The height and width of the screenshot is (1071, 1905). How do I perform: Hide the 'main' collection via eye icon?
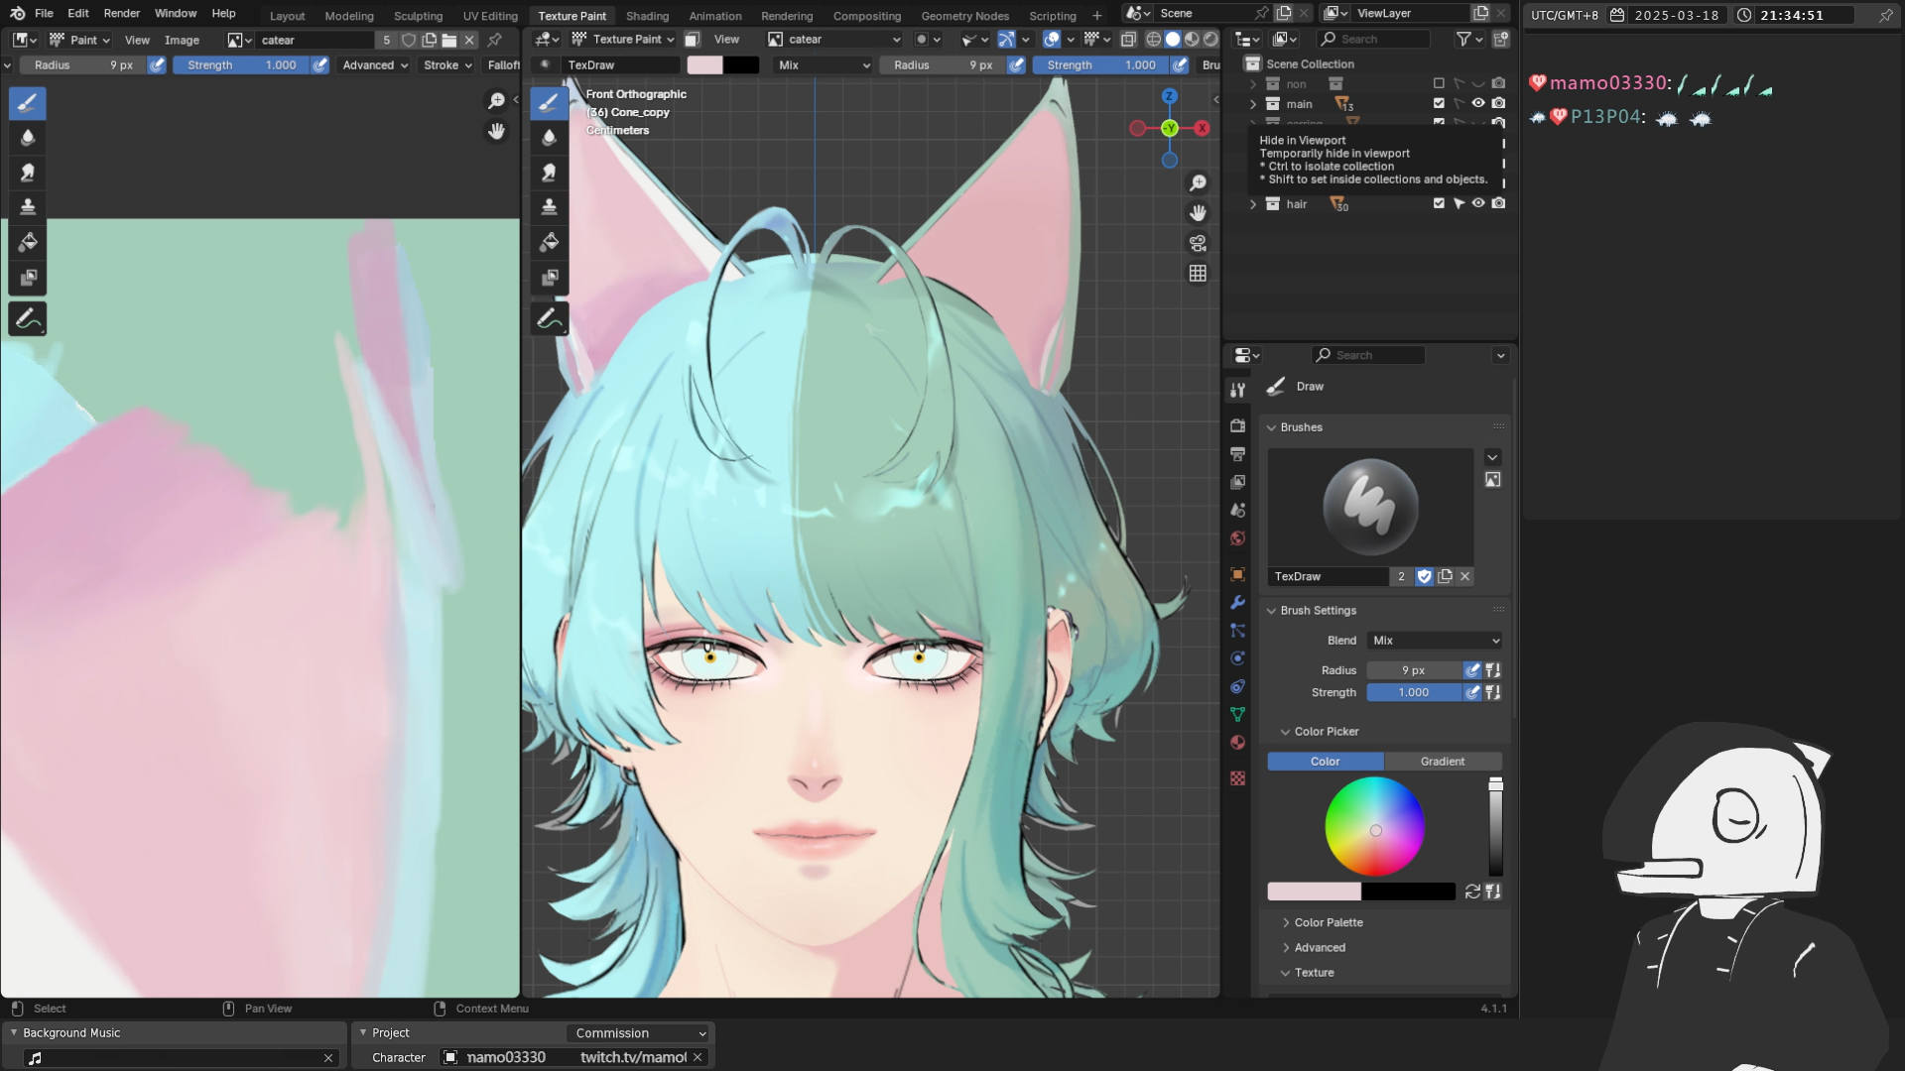[1478, 103]
